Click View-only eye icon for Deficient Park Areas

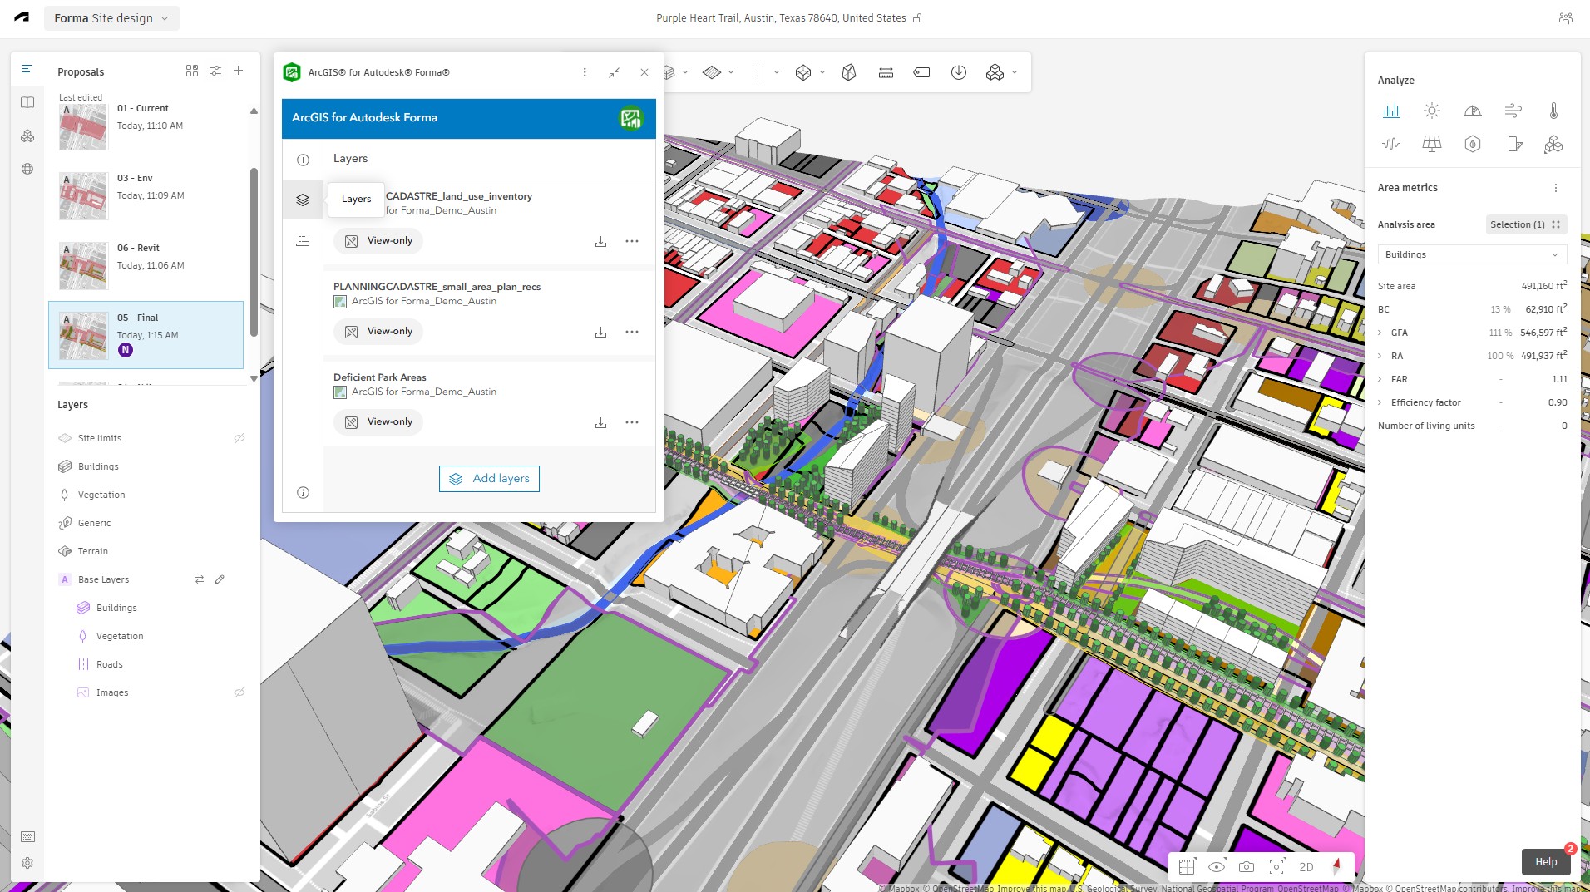tap(351, 421)
